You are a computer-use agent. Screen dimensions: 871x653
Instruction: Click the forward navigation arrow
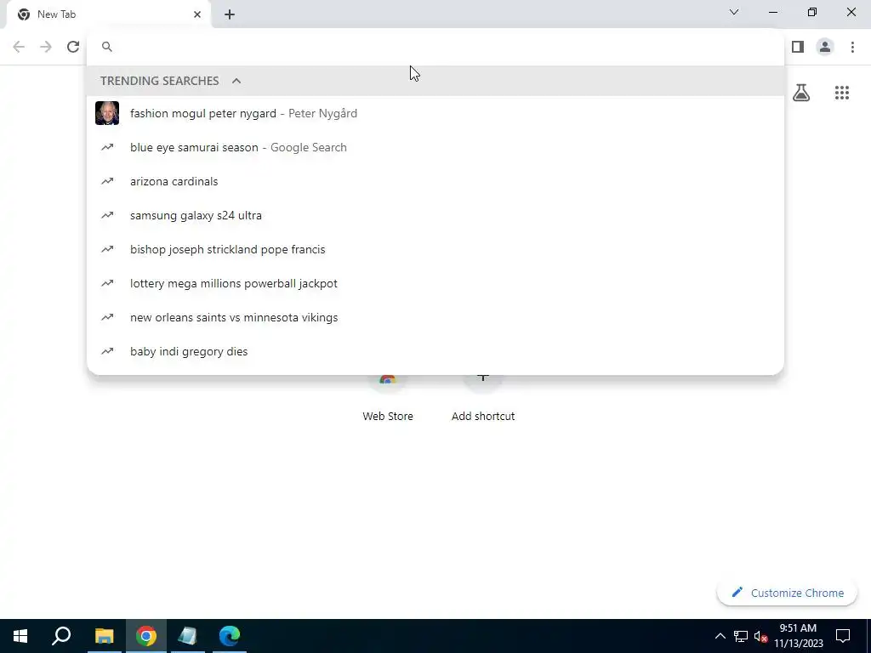pyautogui.click(x=46, y=47)
